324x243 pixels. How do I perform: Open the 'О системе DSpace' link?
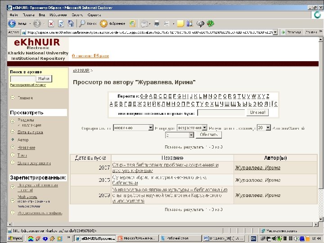[x=90, y=56]
